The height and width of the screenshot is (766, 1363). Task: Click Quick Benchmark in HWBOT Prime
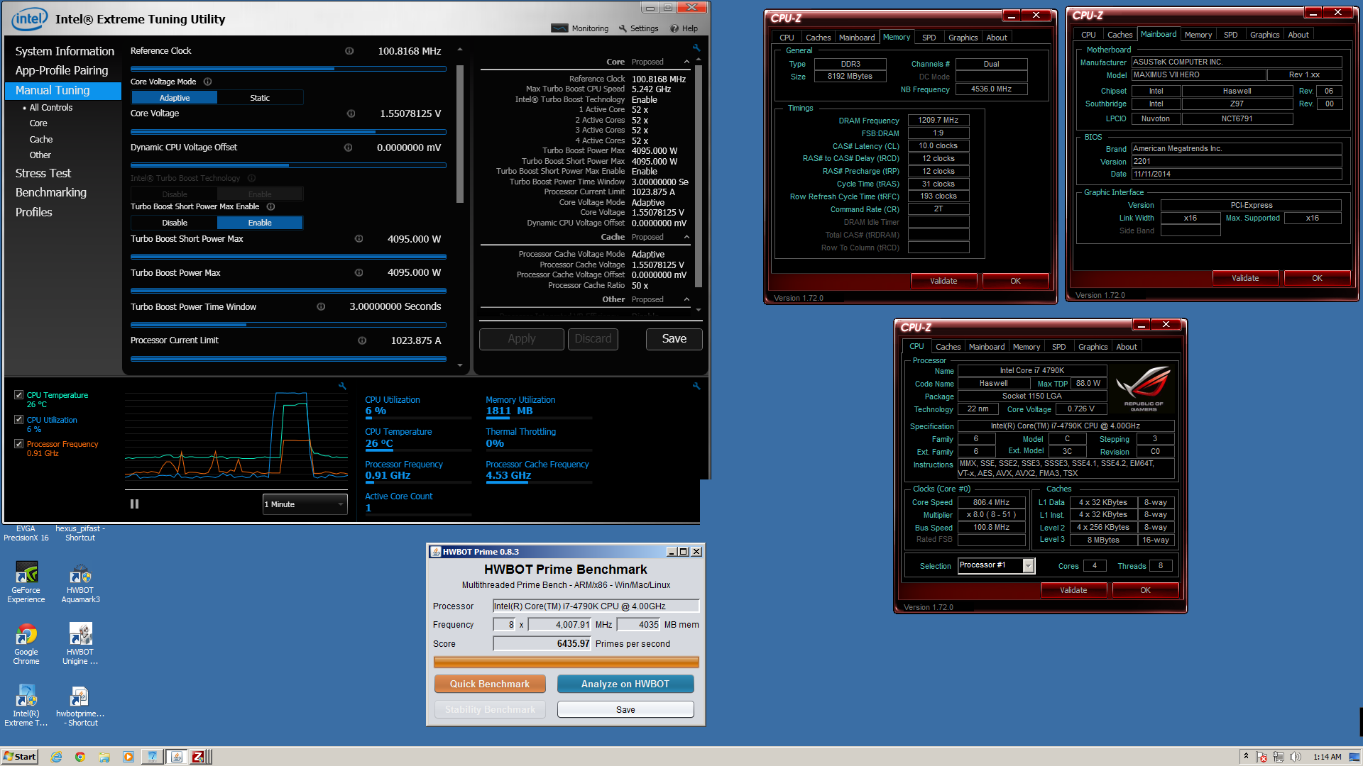[x=490, y=684]
